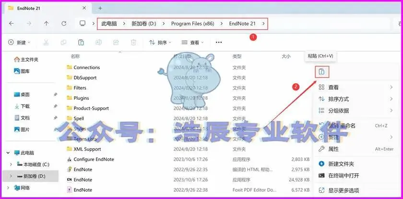
Task: Click the Delete trash toolbar icon
Action: tap(133, 42)
